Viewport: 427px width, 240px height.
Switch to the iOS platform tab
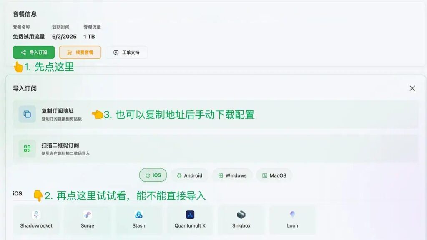pos(153,175)
